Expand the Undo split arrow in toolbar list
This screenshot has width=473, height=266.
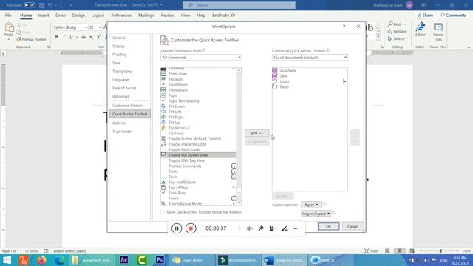click(344, 81)
